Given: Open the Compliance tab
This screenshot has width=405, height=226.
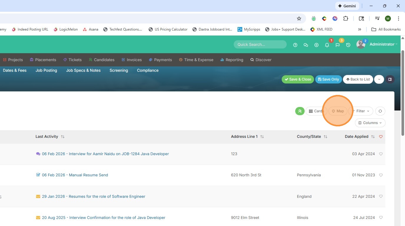Looking at the screenshot, I should coord(148,71).
